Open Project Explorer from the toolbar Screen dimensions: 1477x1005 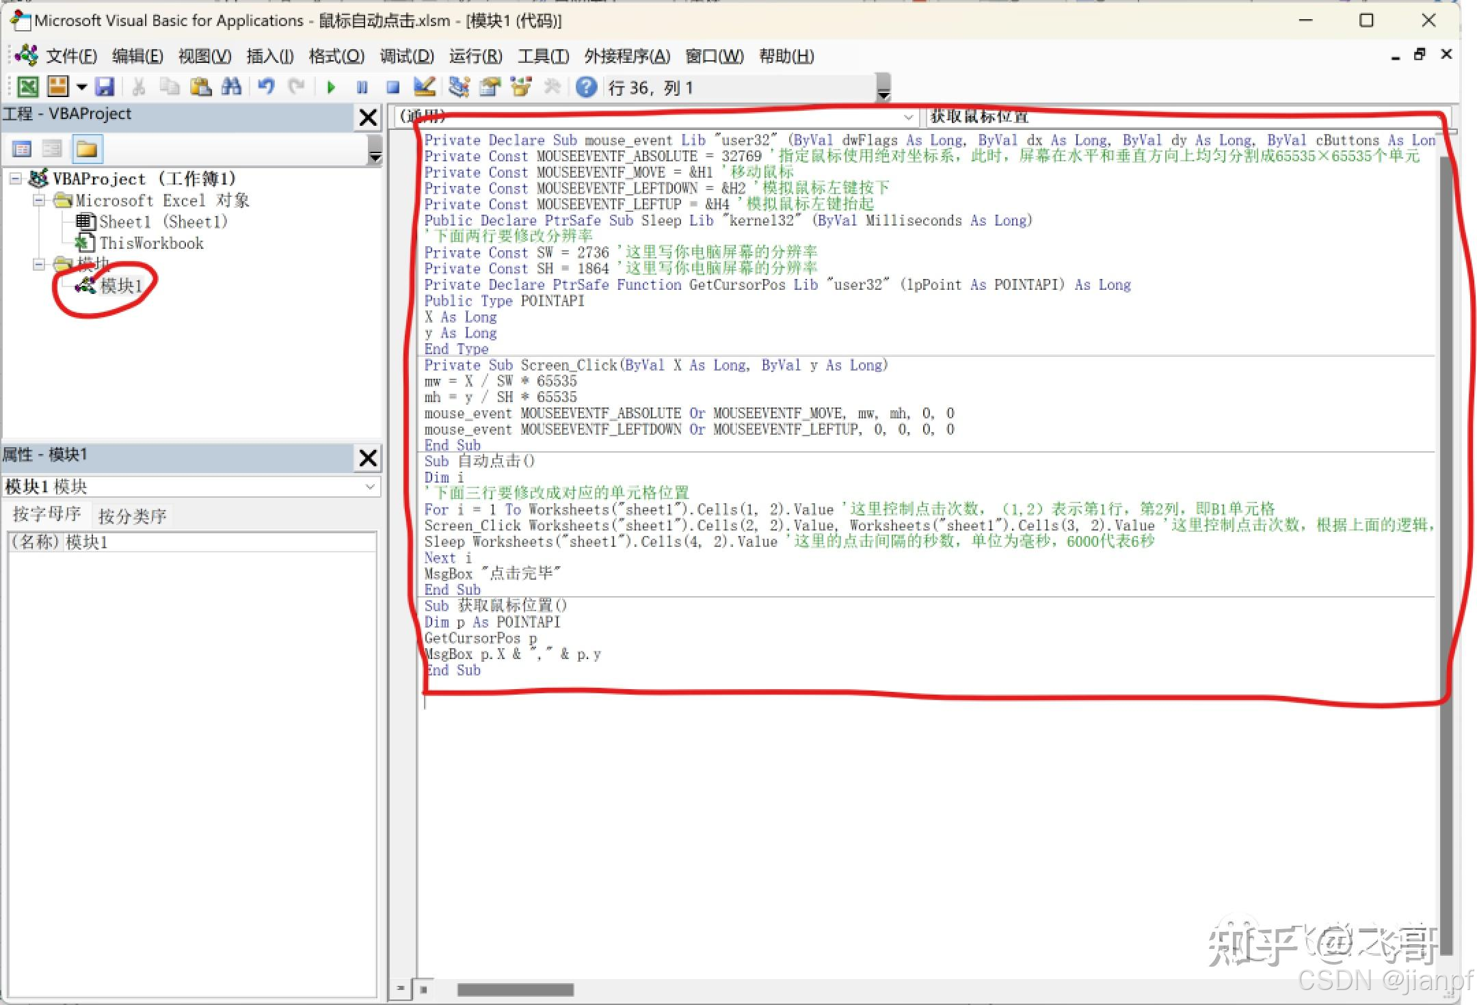(x=459, y=88)
